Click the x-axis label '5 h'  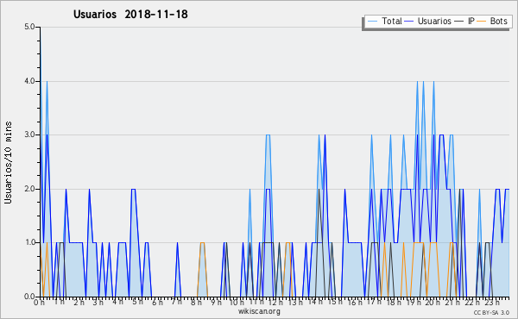[137, 302]
